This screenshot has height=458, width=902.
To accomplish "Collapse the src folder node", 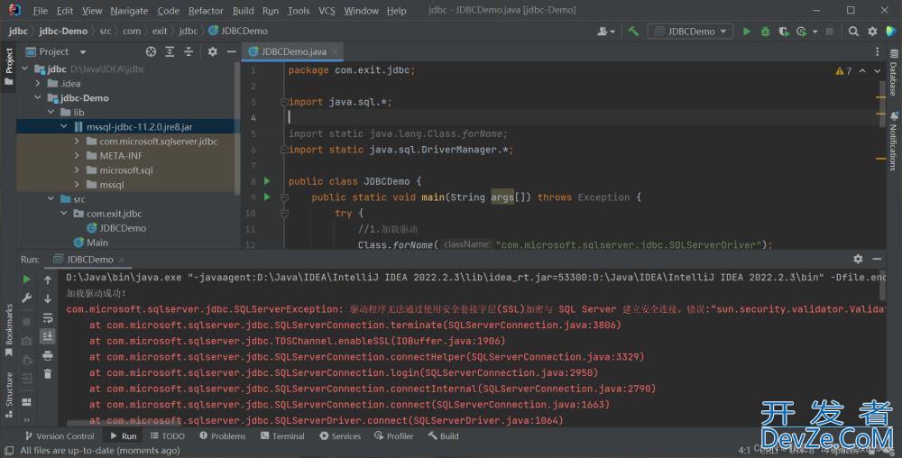I will point(51,199).
